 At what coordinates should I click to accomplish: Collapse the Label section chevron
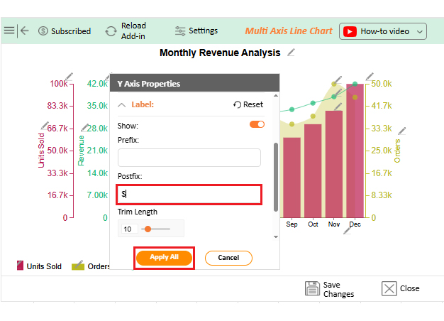pos(122,105)
